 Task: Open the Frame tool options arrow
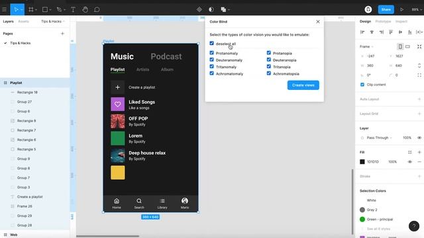coord(36,10)
